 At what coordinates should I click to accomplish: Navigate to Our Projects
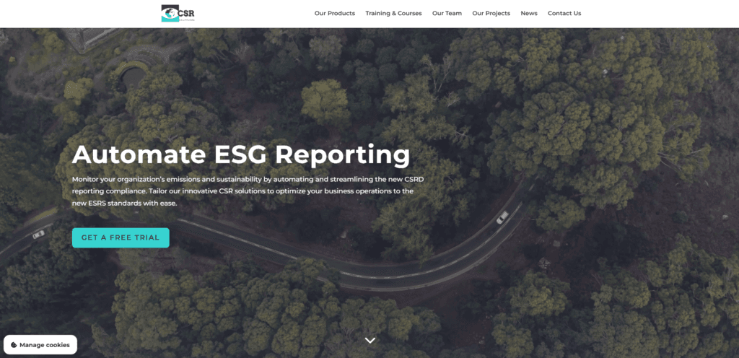coord(491,13)
